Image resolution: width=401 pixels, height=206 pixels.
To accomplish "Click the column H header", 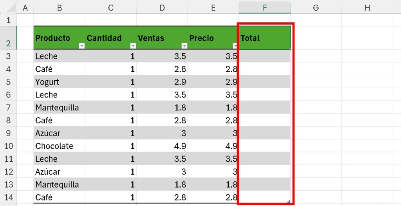I will coord(367,7).
